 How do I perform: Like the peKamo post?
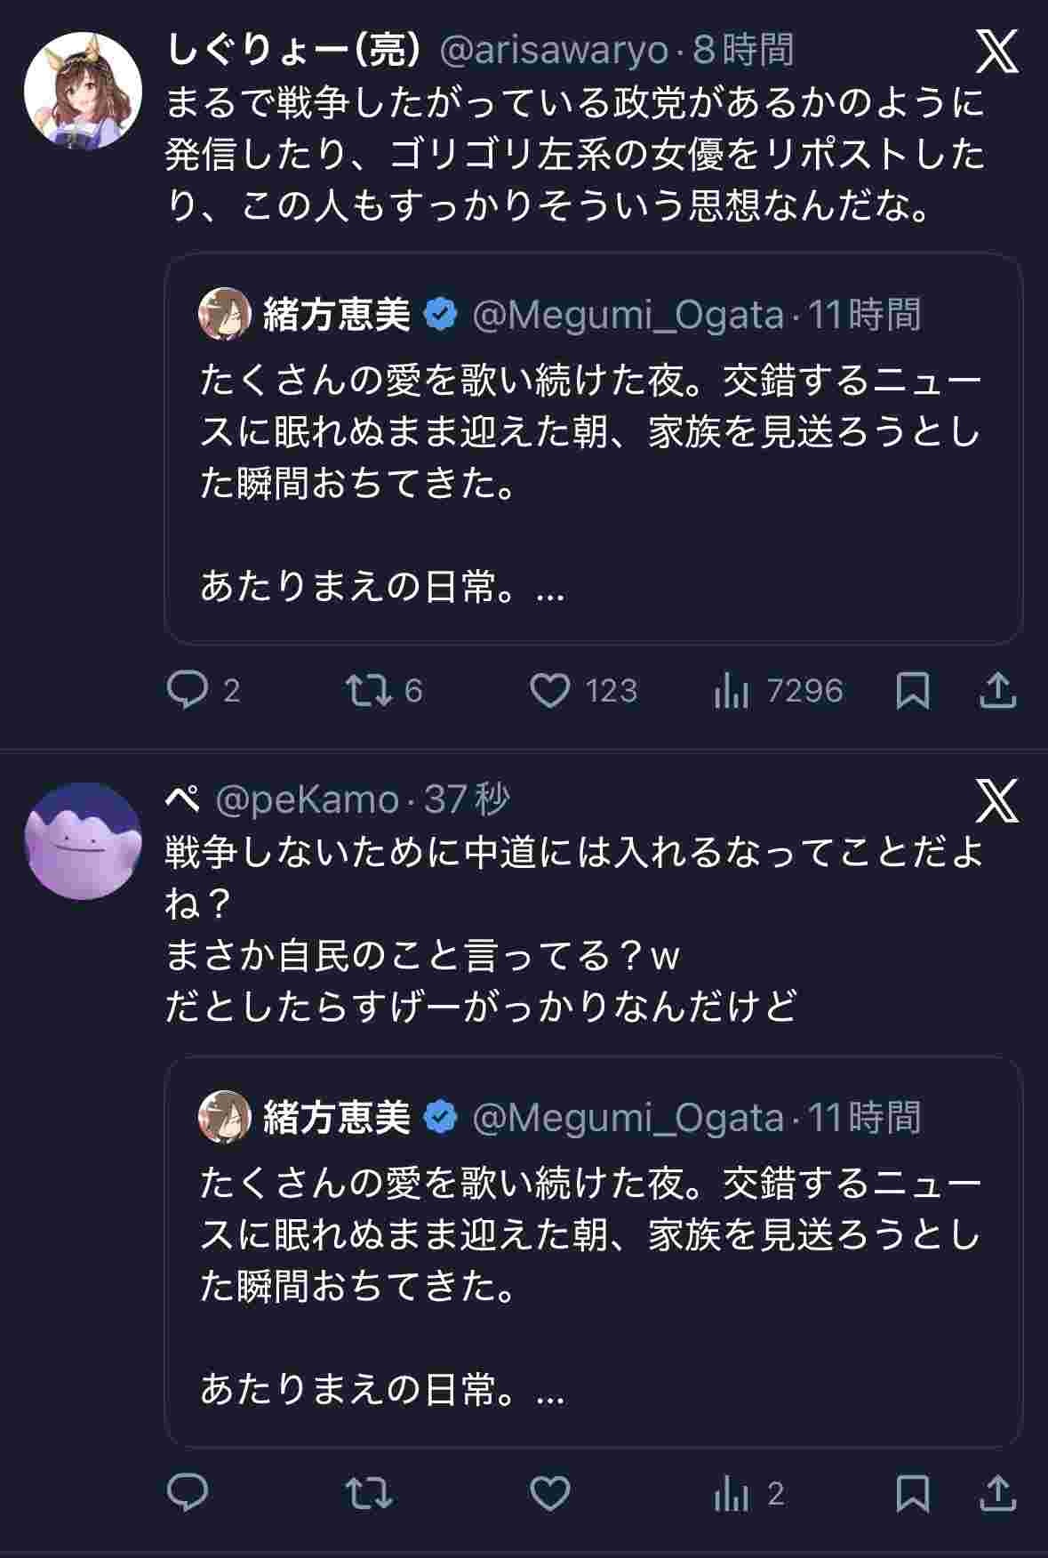click(550, 1493)
